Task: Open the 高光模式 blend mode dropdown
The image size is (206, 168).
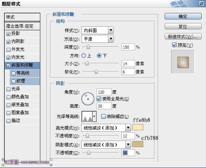Action: [x=106, y=128]
